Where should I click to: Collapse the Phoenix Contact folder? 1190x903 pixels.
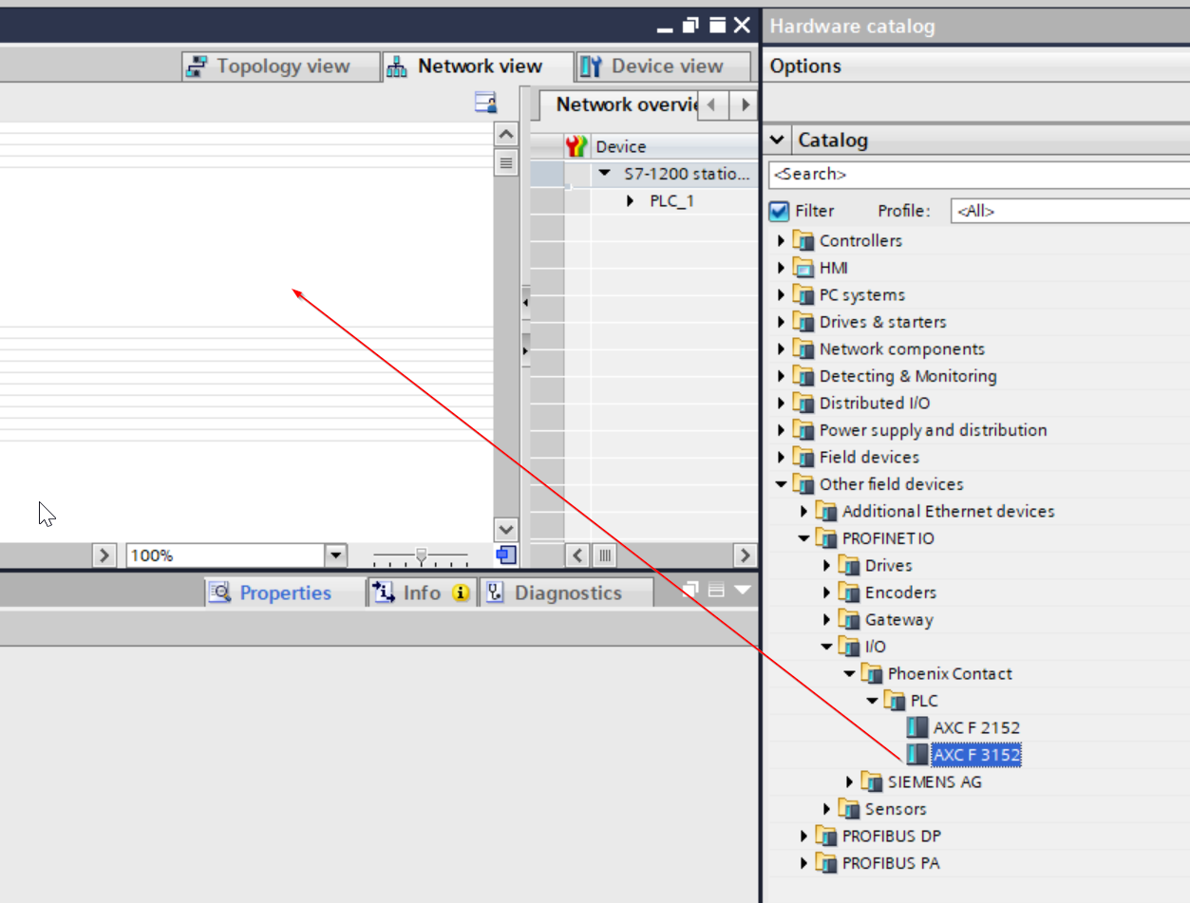point(850,673)
